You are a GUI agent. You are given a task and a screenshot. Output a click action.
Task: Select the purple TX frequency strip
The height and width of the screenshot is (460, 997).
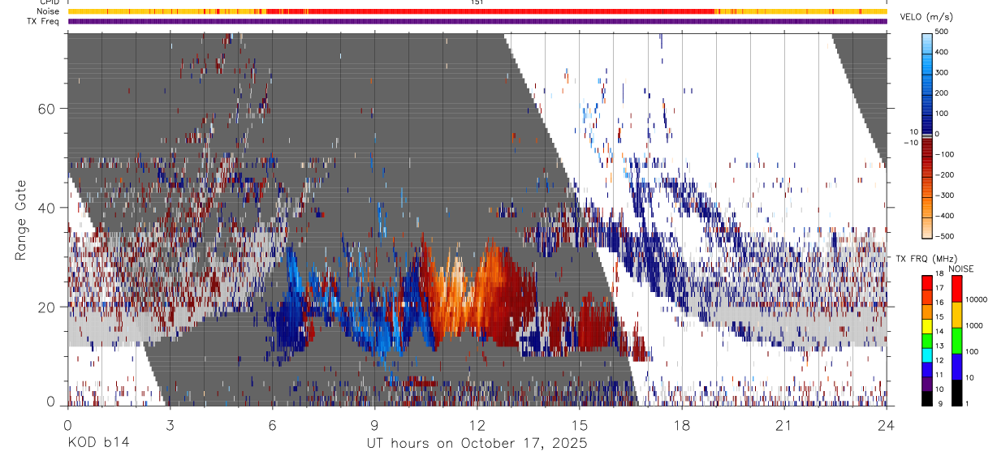tap(477, 21)
